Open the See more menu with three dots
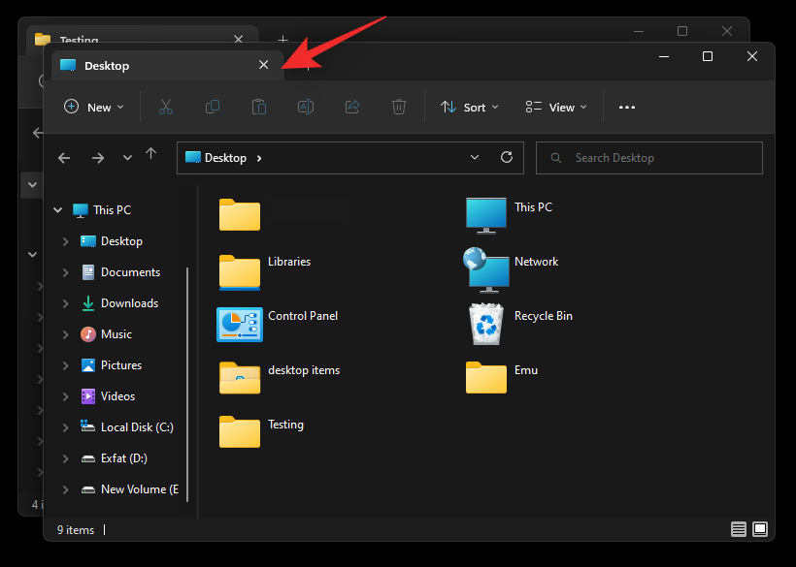This screenshot has height=567, width=796. point(626,107)
